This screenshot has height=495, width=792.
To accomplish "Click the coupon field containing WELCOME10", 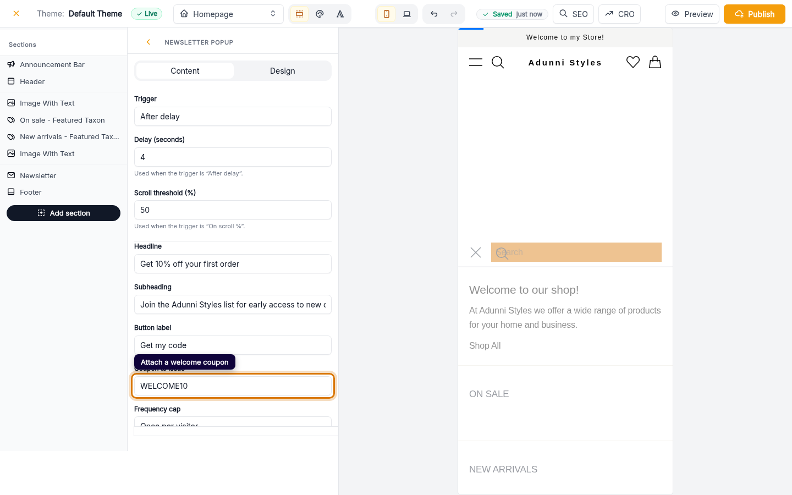I will 233,386.
